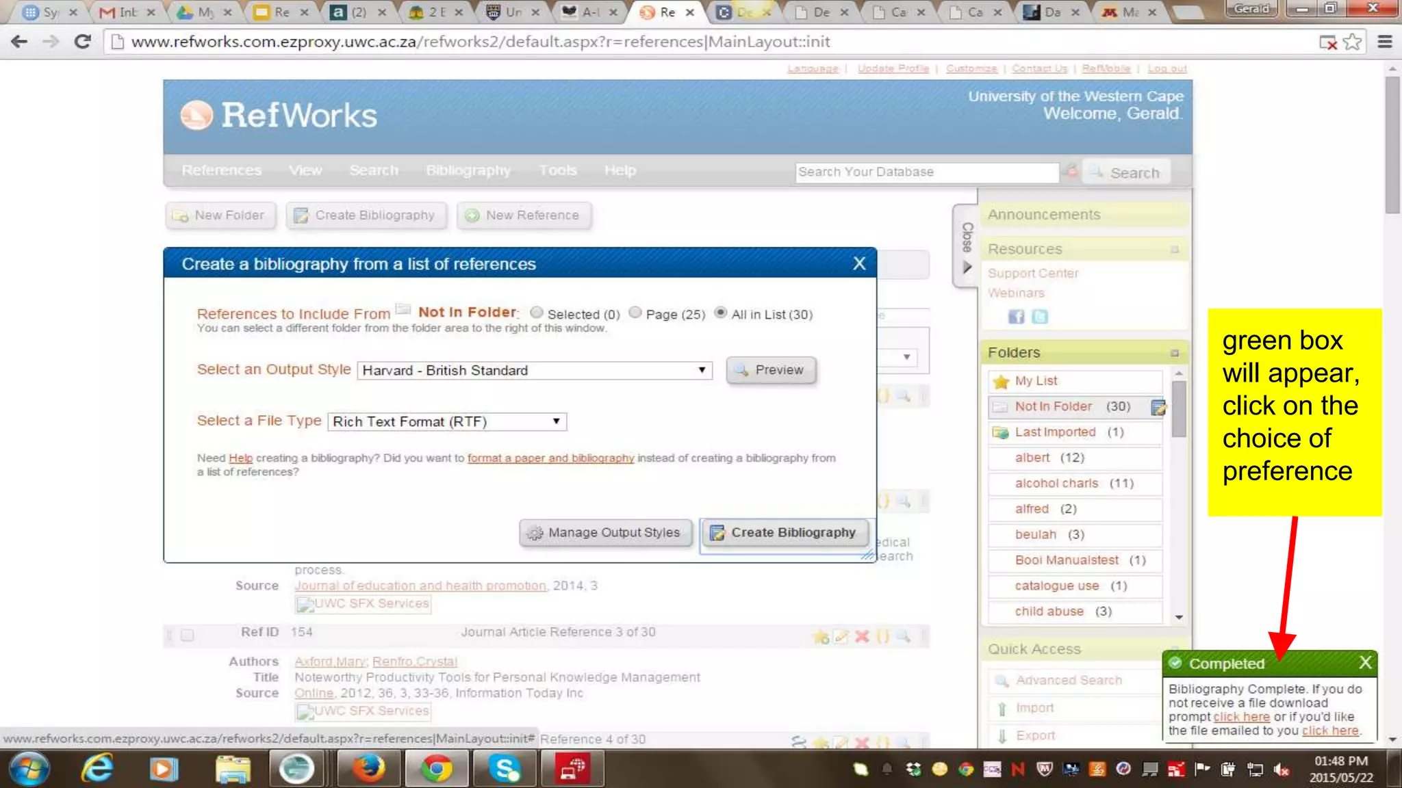Open the Help menu
Image resolution: width=1402 pixels, height=788 pixels.
(620, 170)
